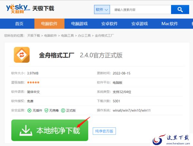Open the 电脑工具 breadcrumb link
Viewport: 193px width, 146px height.
pyautogui.click(x=68, y=36)
